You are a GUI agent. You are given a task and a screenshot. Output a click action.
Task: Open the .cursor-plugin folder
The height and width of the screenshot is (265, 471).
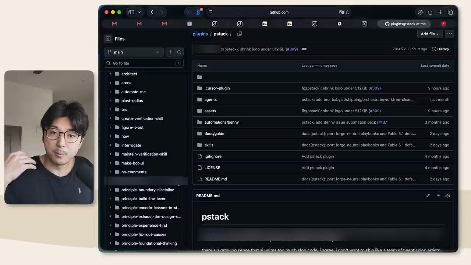(217, 88)
